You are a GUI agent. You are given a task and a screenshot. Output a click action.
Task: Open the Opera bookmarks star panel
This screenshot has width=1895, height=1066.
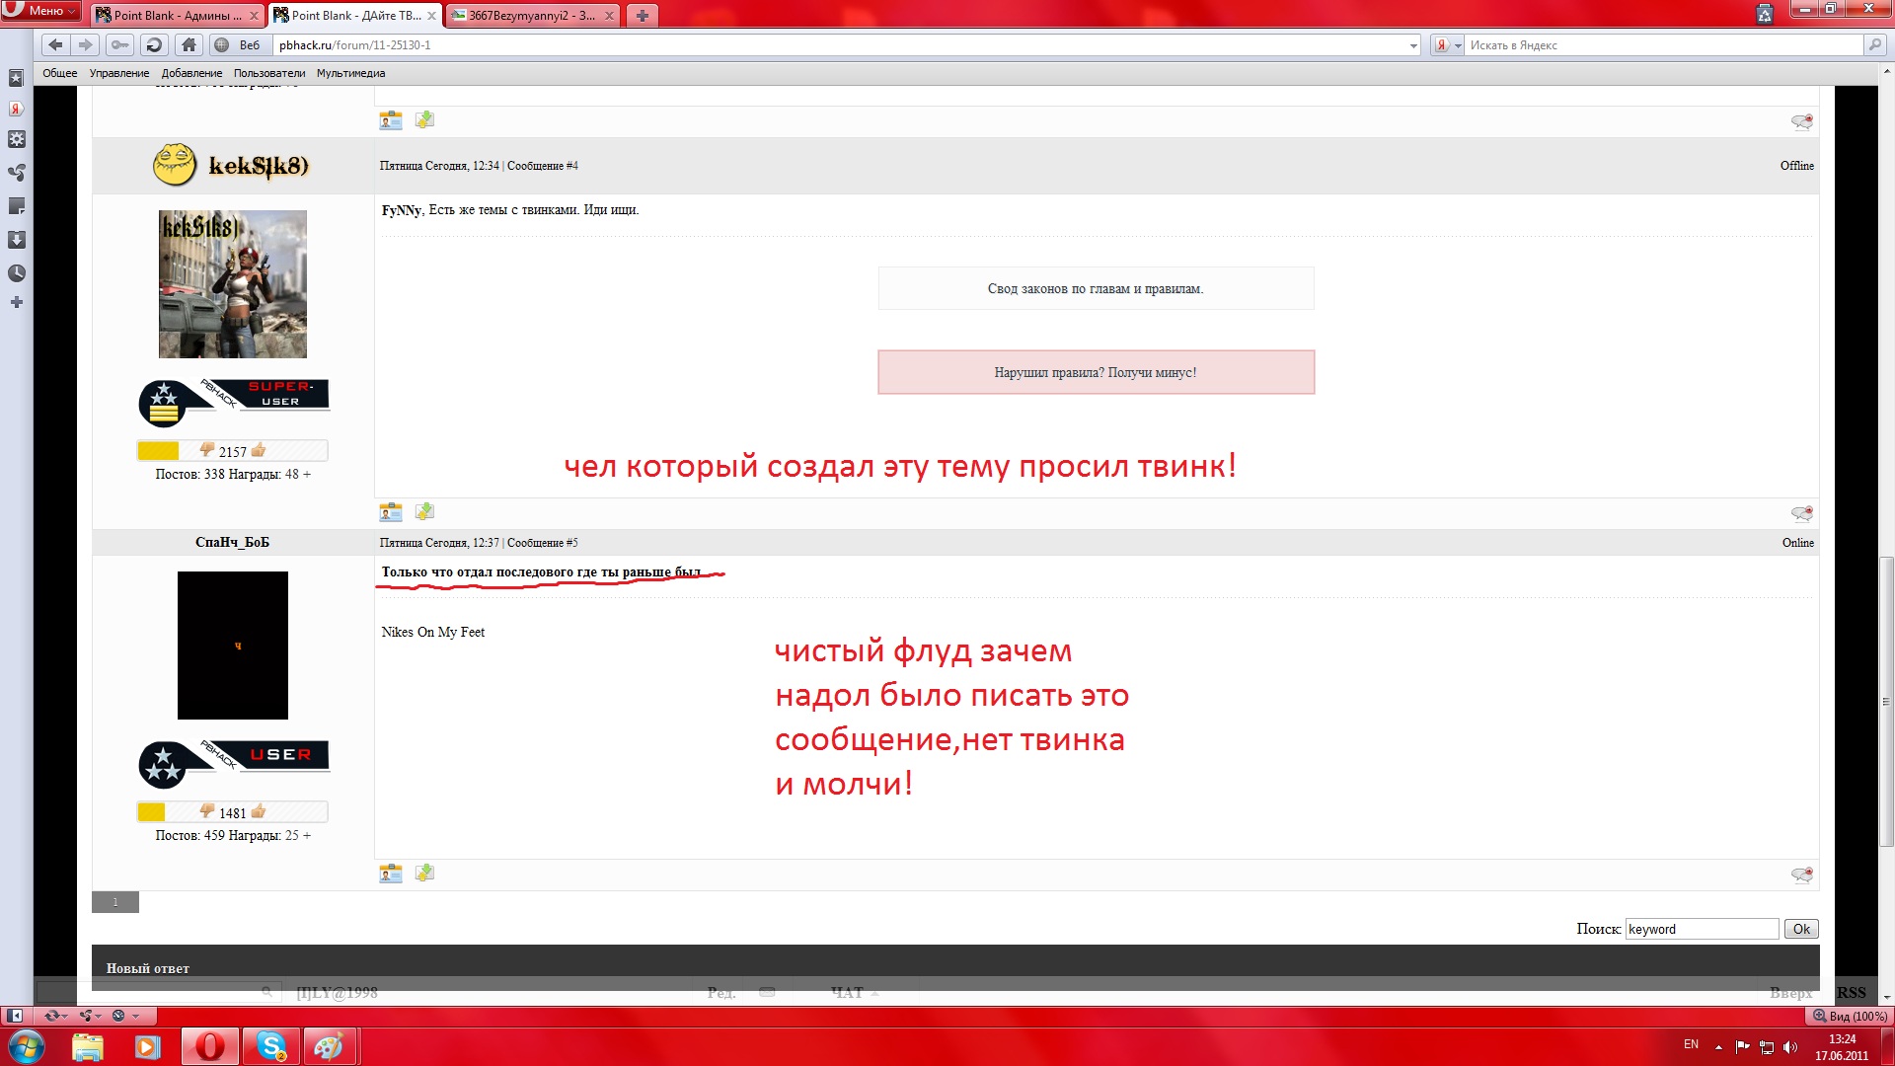click(x=16, y=78)
